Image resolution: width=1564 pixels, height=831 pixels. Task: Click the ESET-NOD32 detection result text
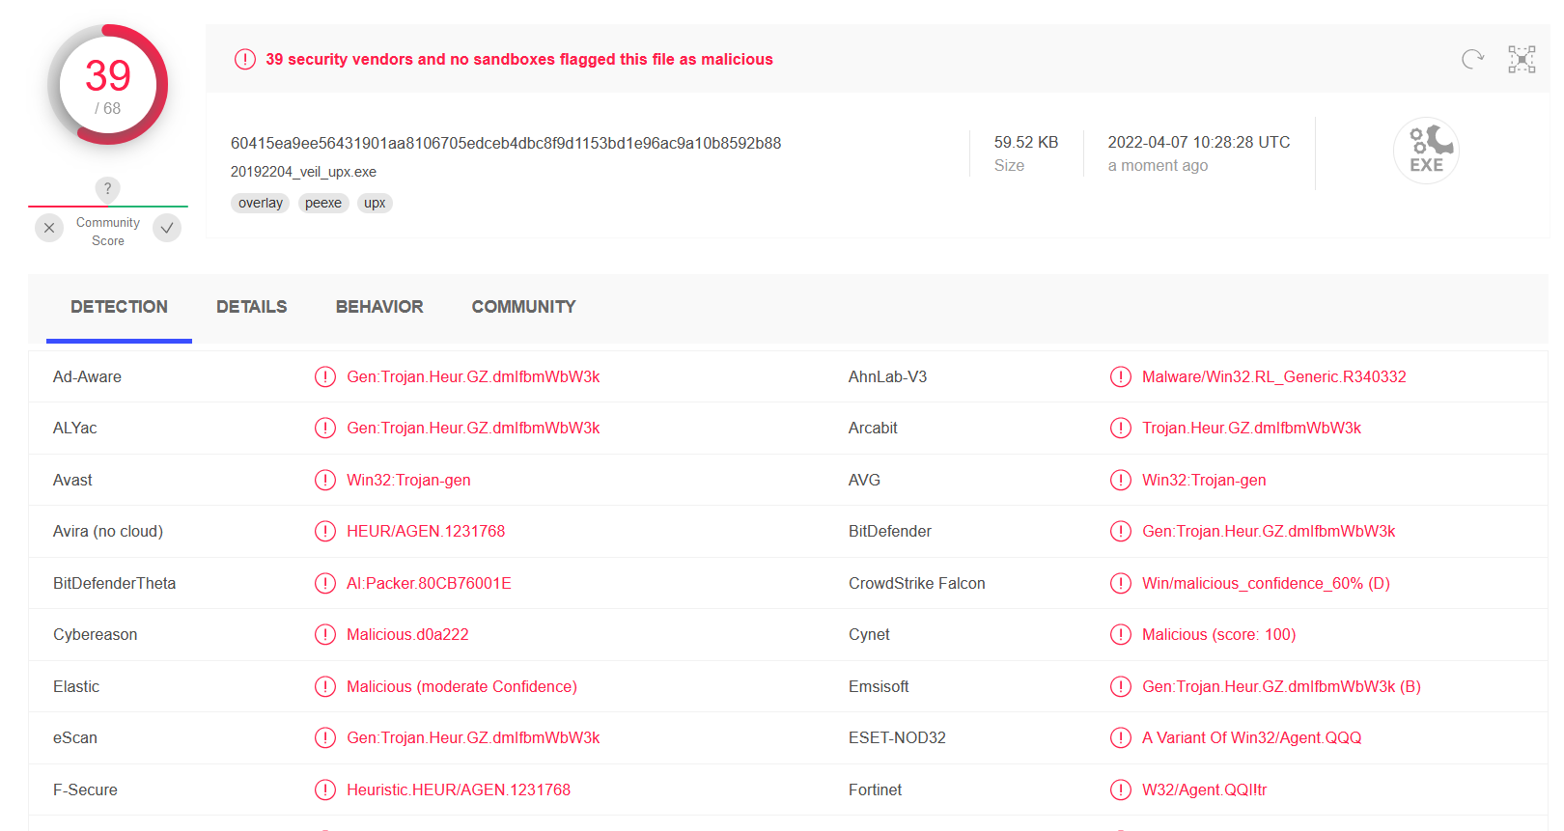coord(1251,737)
